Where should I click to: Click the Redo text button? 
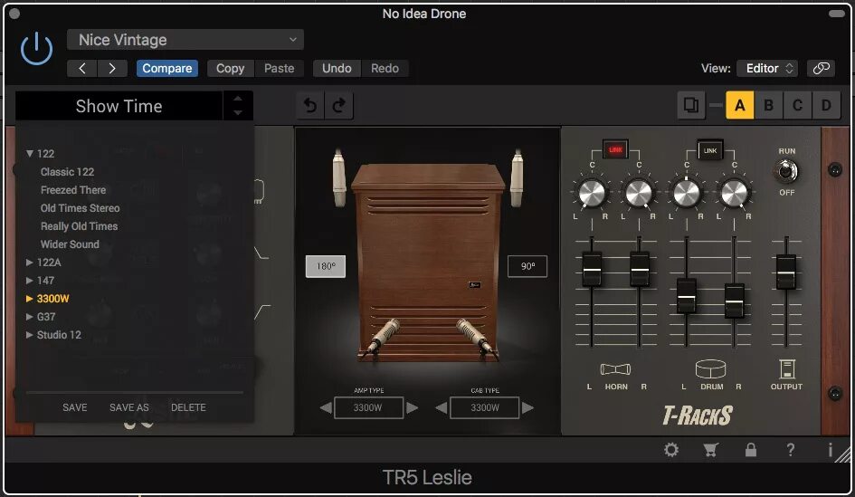(x=385, y=68)
